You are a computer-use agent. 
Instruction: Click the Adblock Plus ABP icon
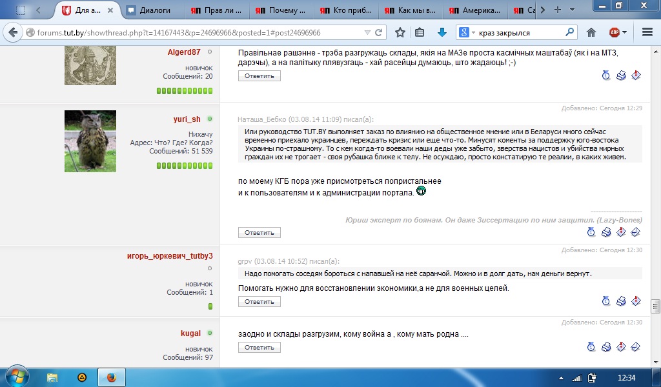tap(615, 32)
